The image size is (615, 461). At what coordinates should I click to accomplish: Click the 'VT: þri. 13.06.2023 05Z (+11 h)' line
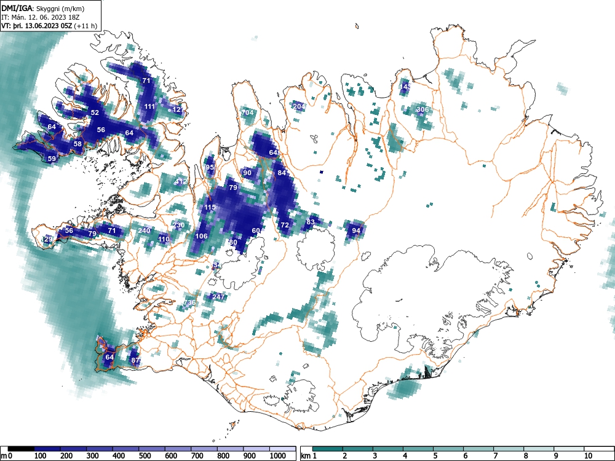(49, 26)
